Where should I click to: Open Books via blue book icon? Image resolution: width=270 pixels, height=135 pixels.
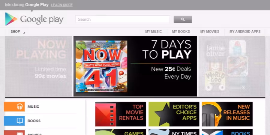pyautogui.click(x=14, y=121)
